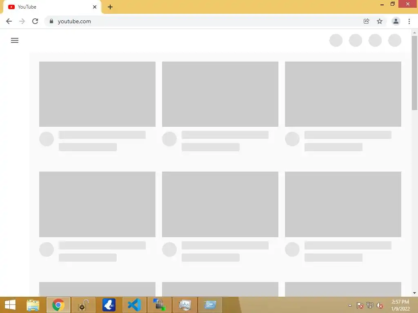
Task: Open the network tray icon
Action: [x=370, y=305]
